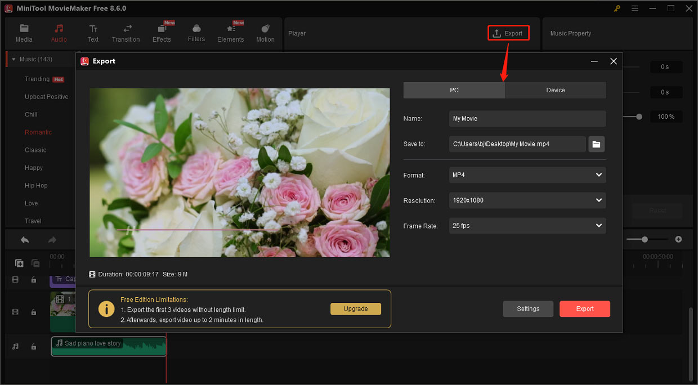
Task: Switch to the PC export tab
Action: [x=454, y=90]
